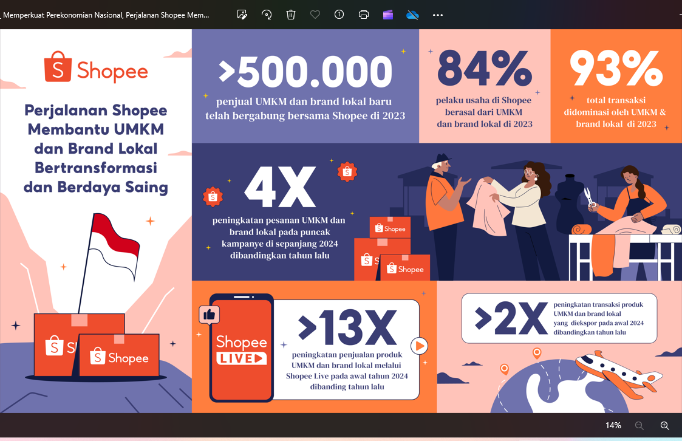Click the text "penjual UMKM dan brand lokal baru"

pyautogui.click(x=304, y=101)
